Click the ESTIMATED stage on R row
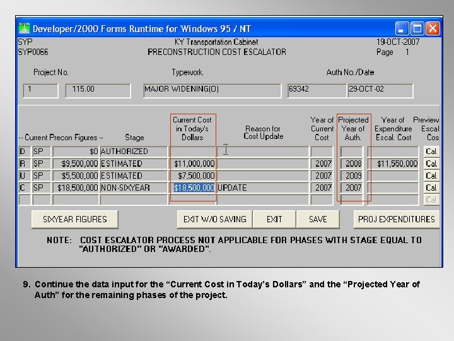 coord(134,164)
